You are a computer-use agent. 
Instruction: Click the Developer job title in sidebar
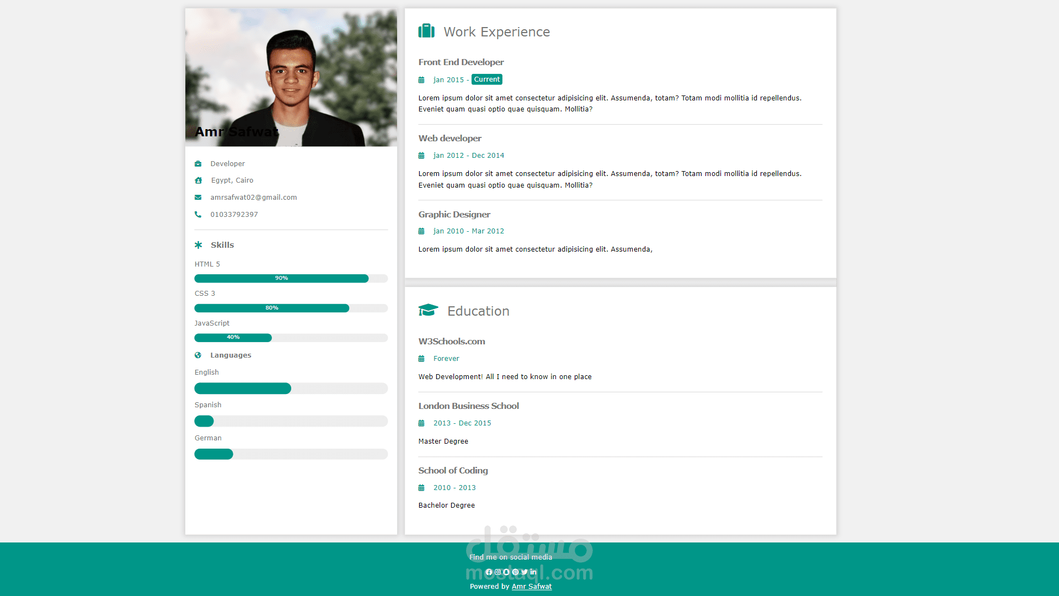coord(228,164)
